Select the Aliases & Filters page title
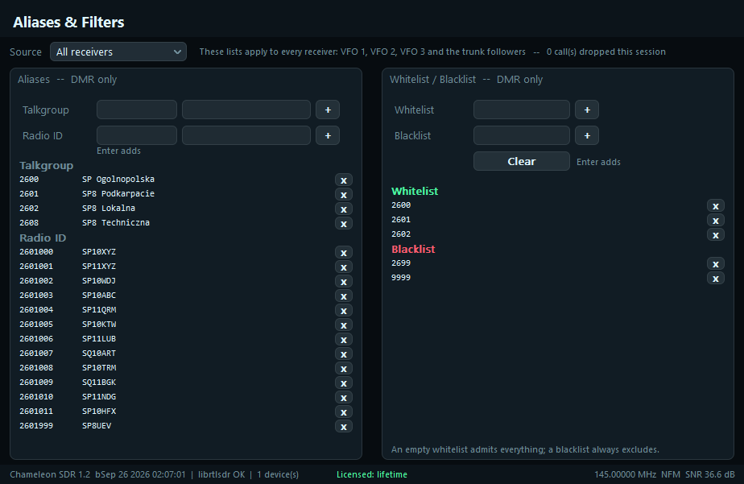The height and width of the screenshot is (484, 744). pyautogui.click(x=68, y=23)
